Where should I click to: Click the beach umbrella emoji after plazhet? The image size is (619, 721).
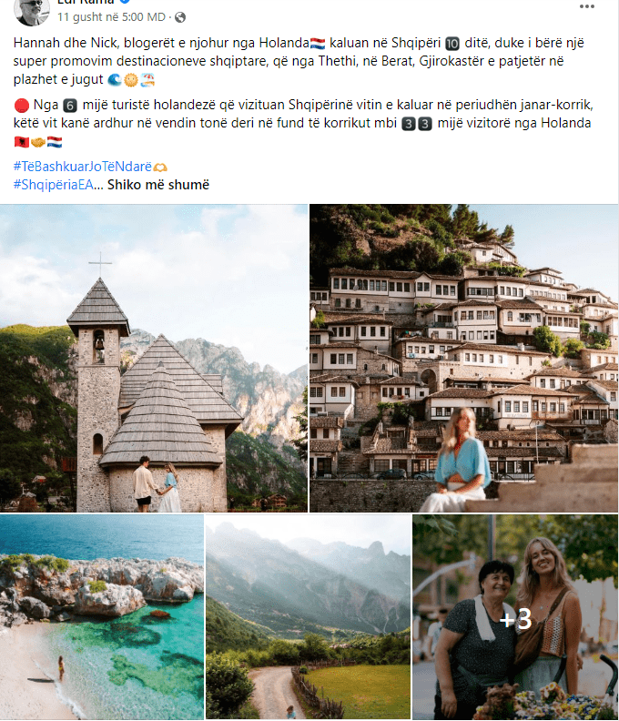(x=147, y=80)
